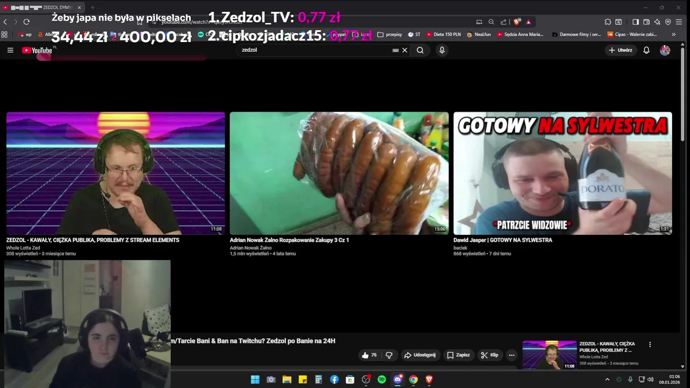Viewport: 690px width, 388px height.
Task: Open the YouTube hamburger guide menu
Action: [x=10, y=50]
